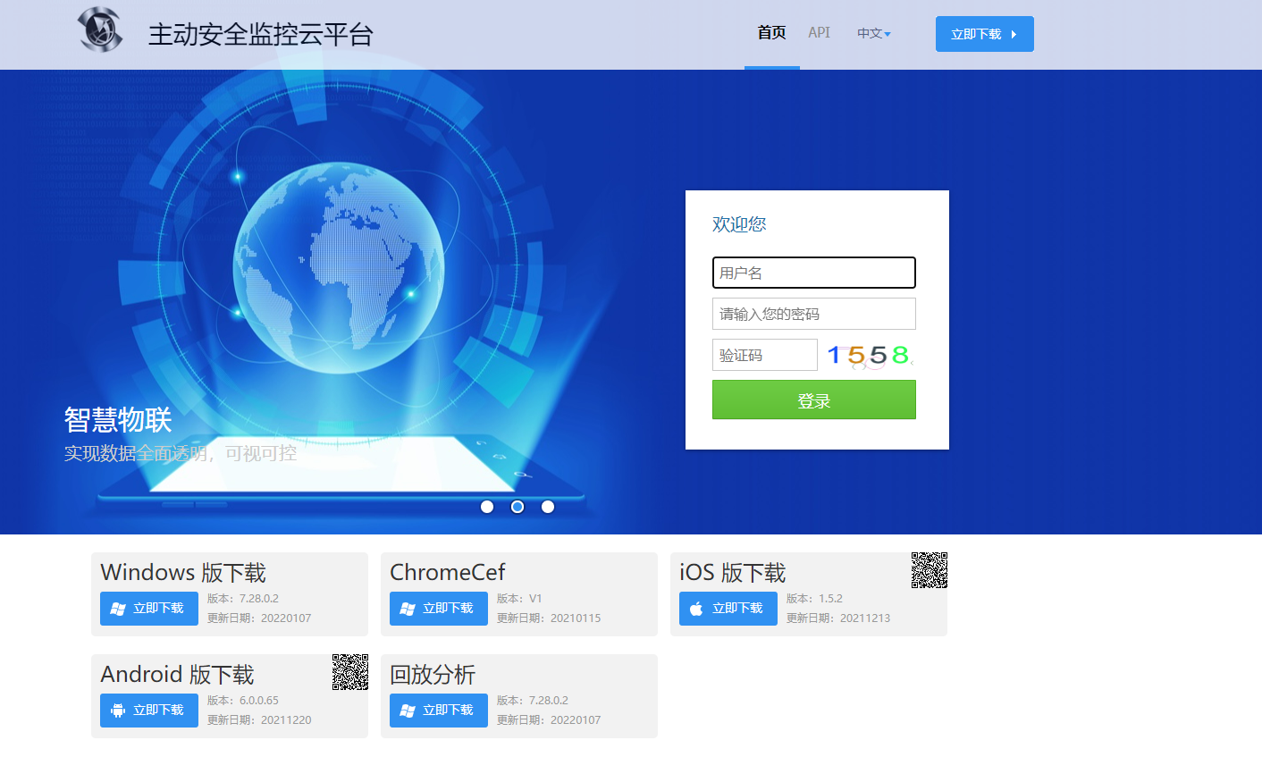Click the arrow on the header 立即下载 button
Viewport: 1262px width, 757px height.
[x=1014, y=34]
